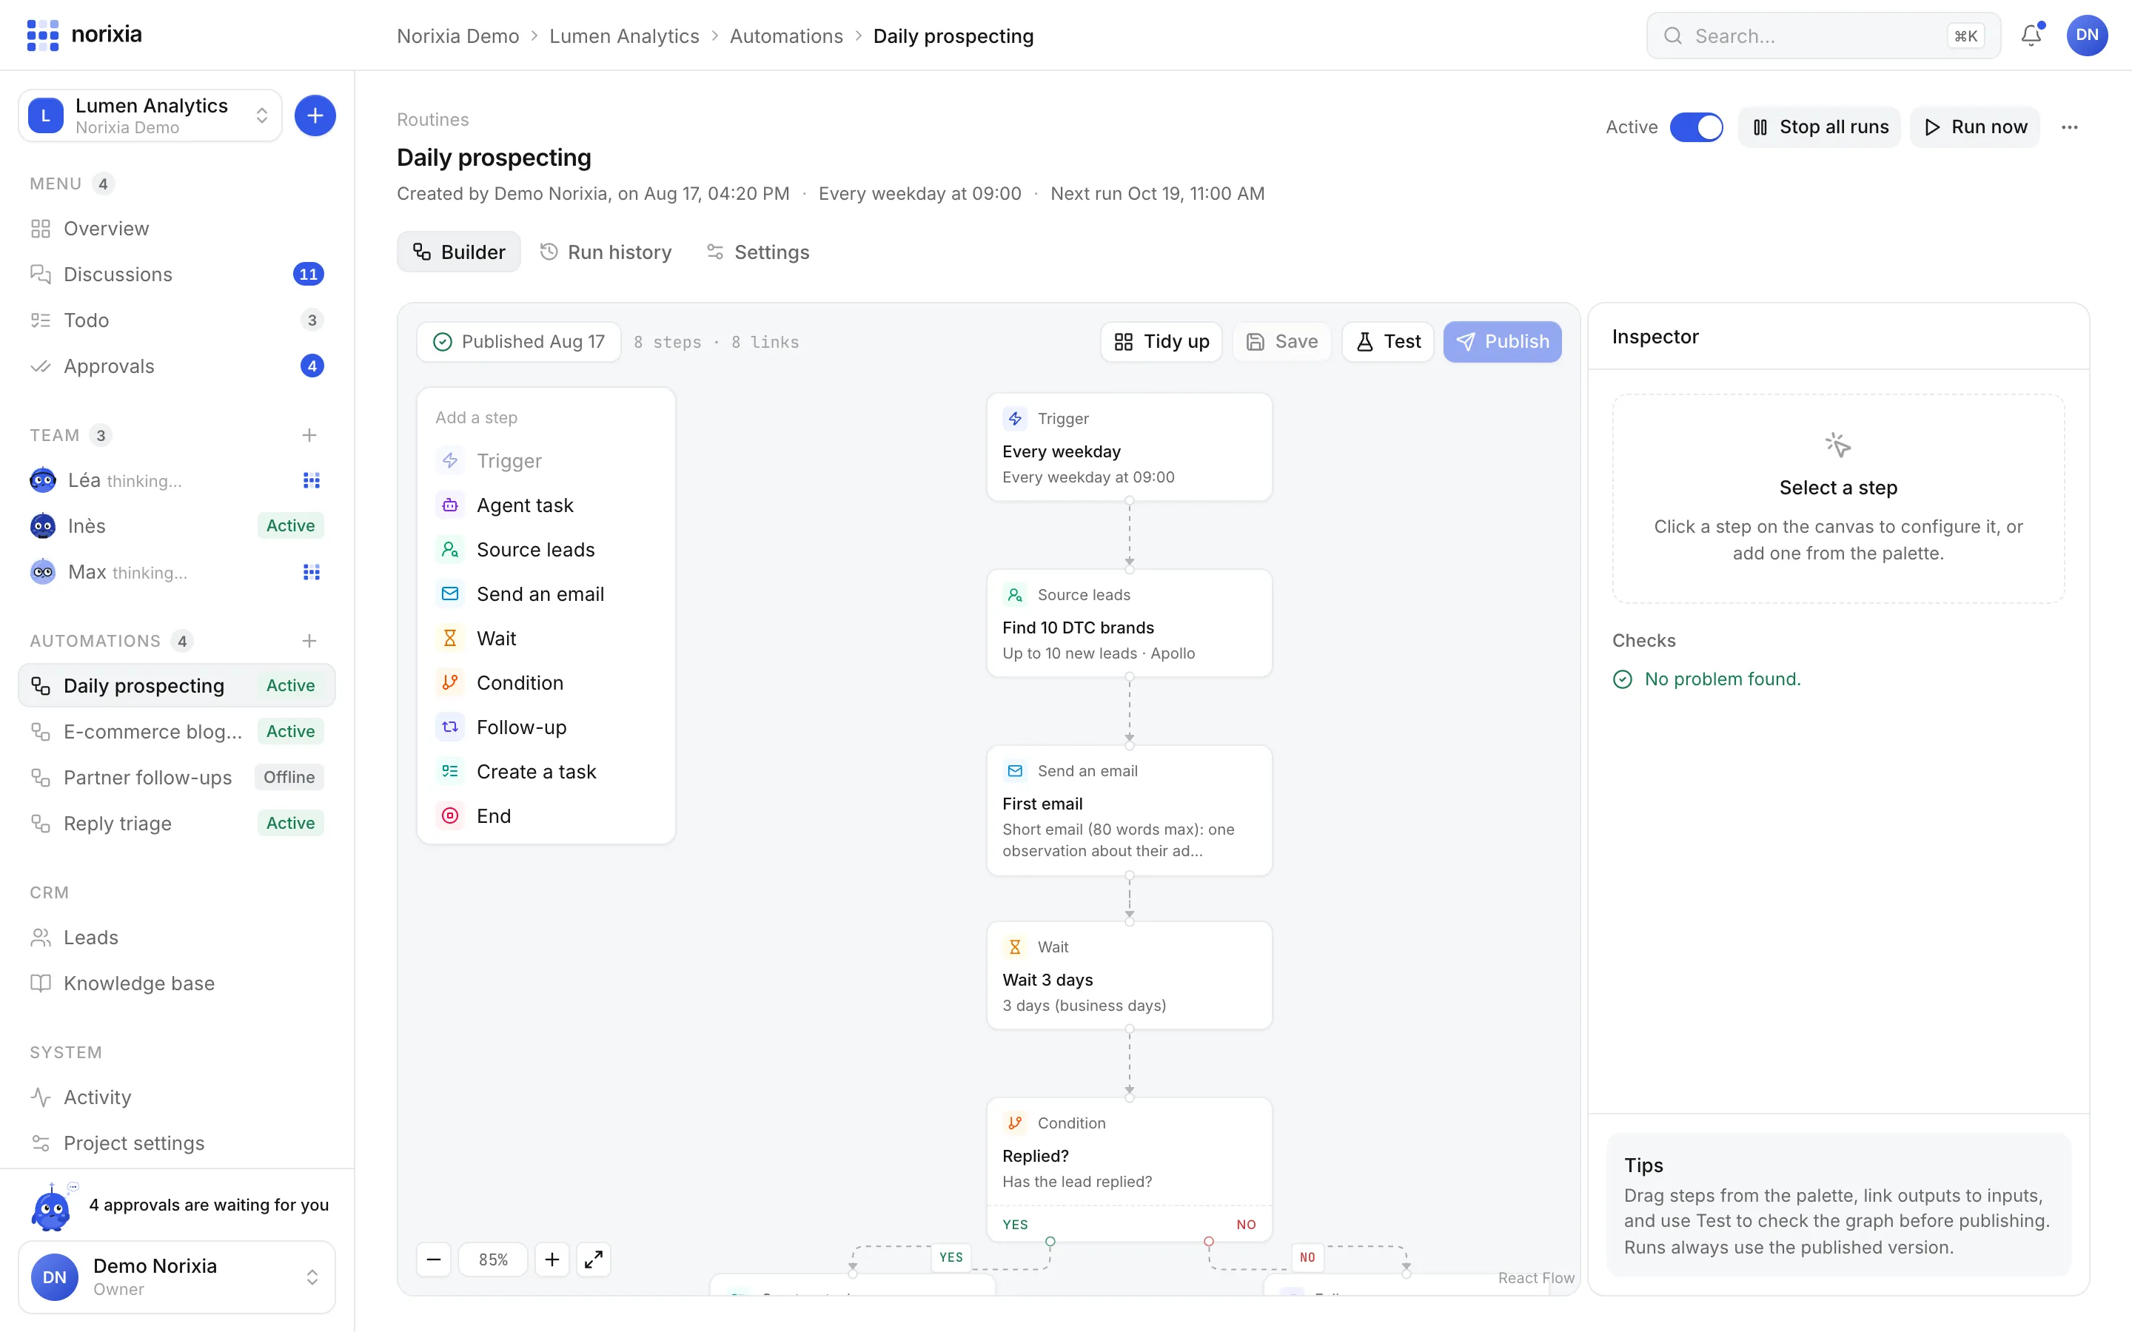Click the norixia logo
Viewport: 2132px width, 1332px height.
84,34
